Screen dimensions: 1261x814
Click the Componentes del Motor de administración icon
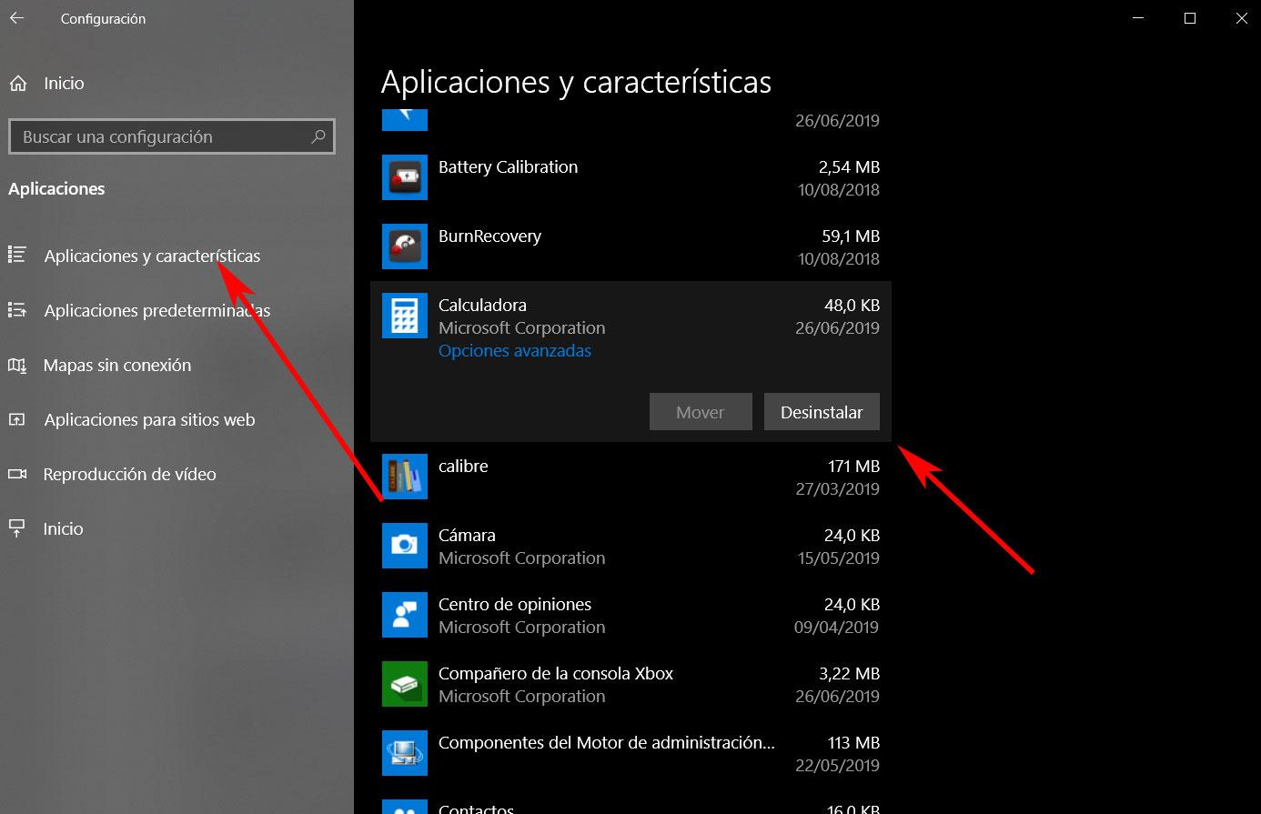click(x=405, y=753)
